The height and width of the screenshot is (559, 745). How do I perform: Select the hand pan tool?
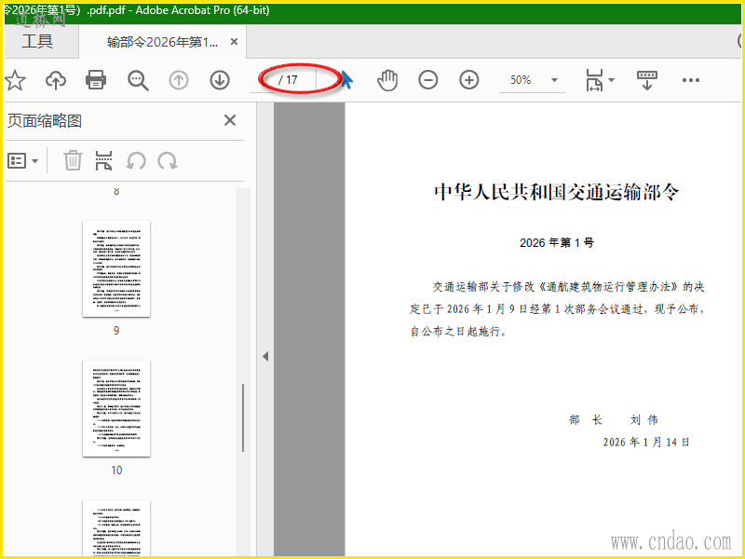pos(387,80)
